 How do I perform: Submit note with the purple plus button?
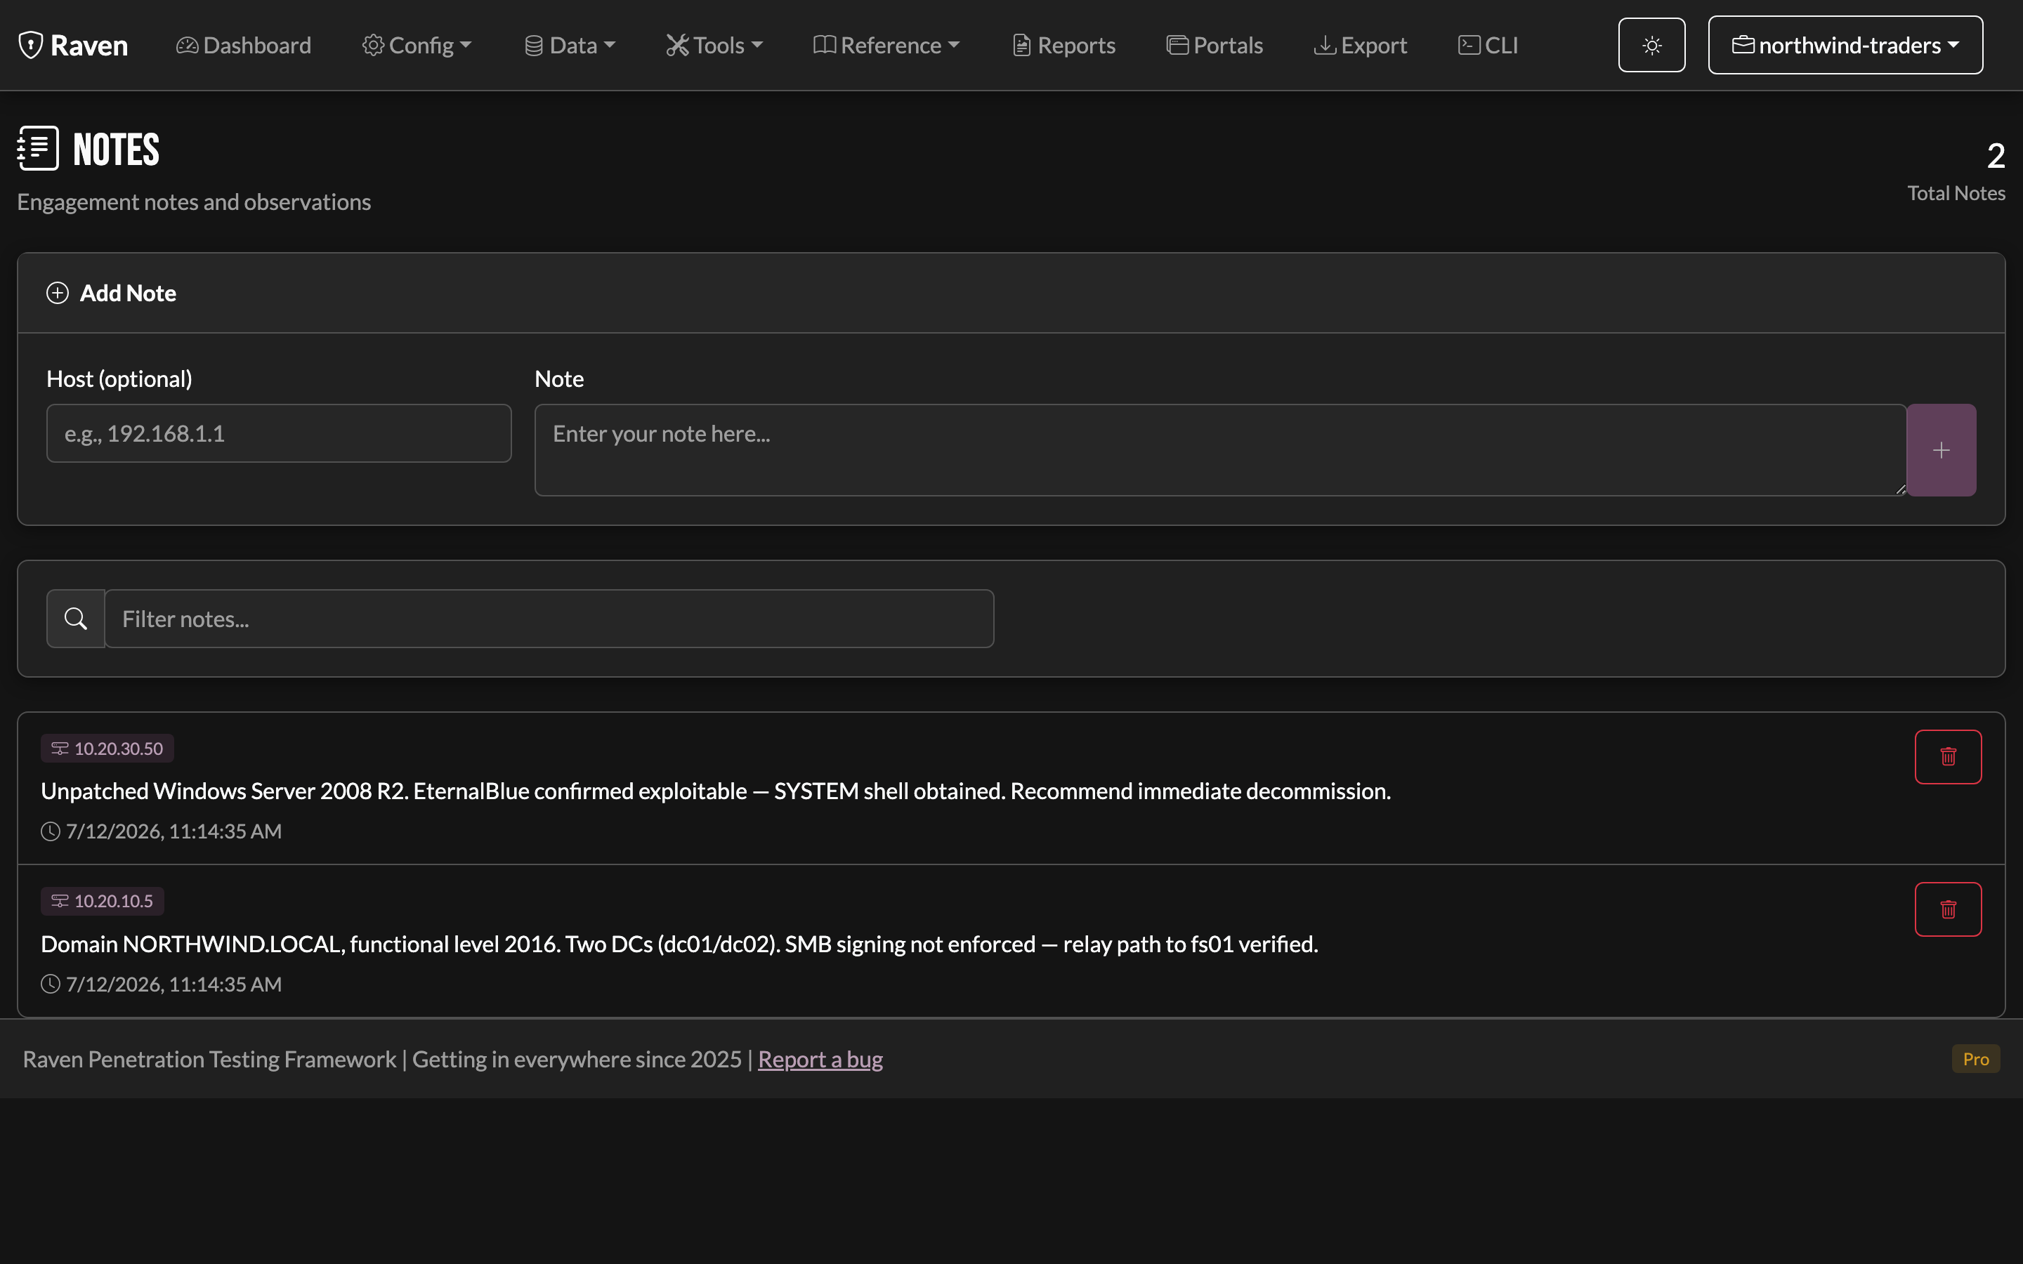point(1941,451)
